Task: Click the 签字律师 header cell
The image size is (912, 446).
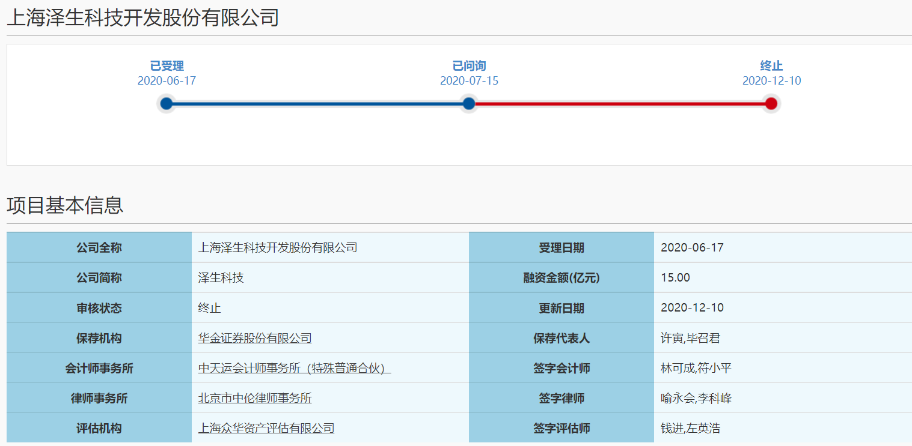Action: click(x=562, y=398)
